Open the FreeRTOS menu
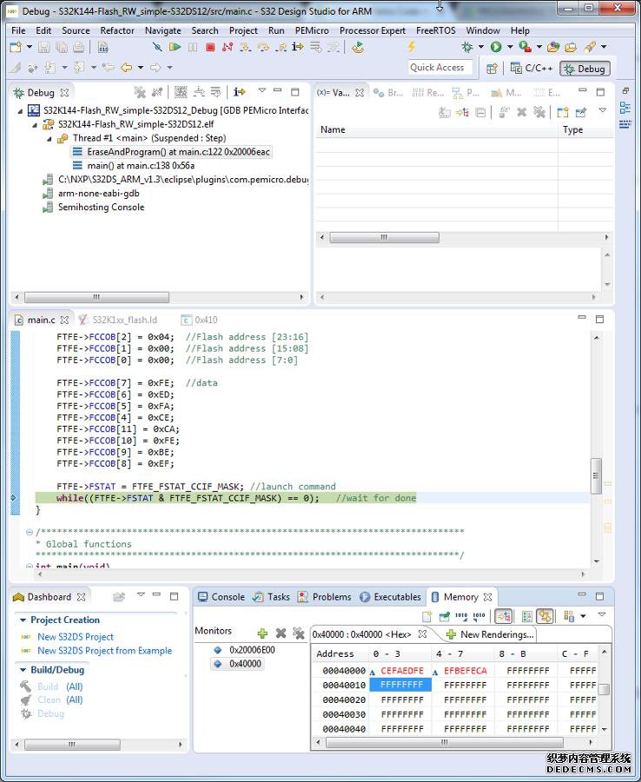 (436, 30)
